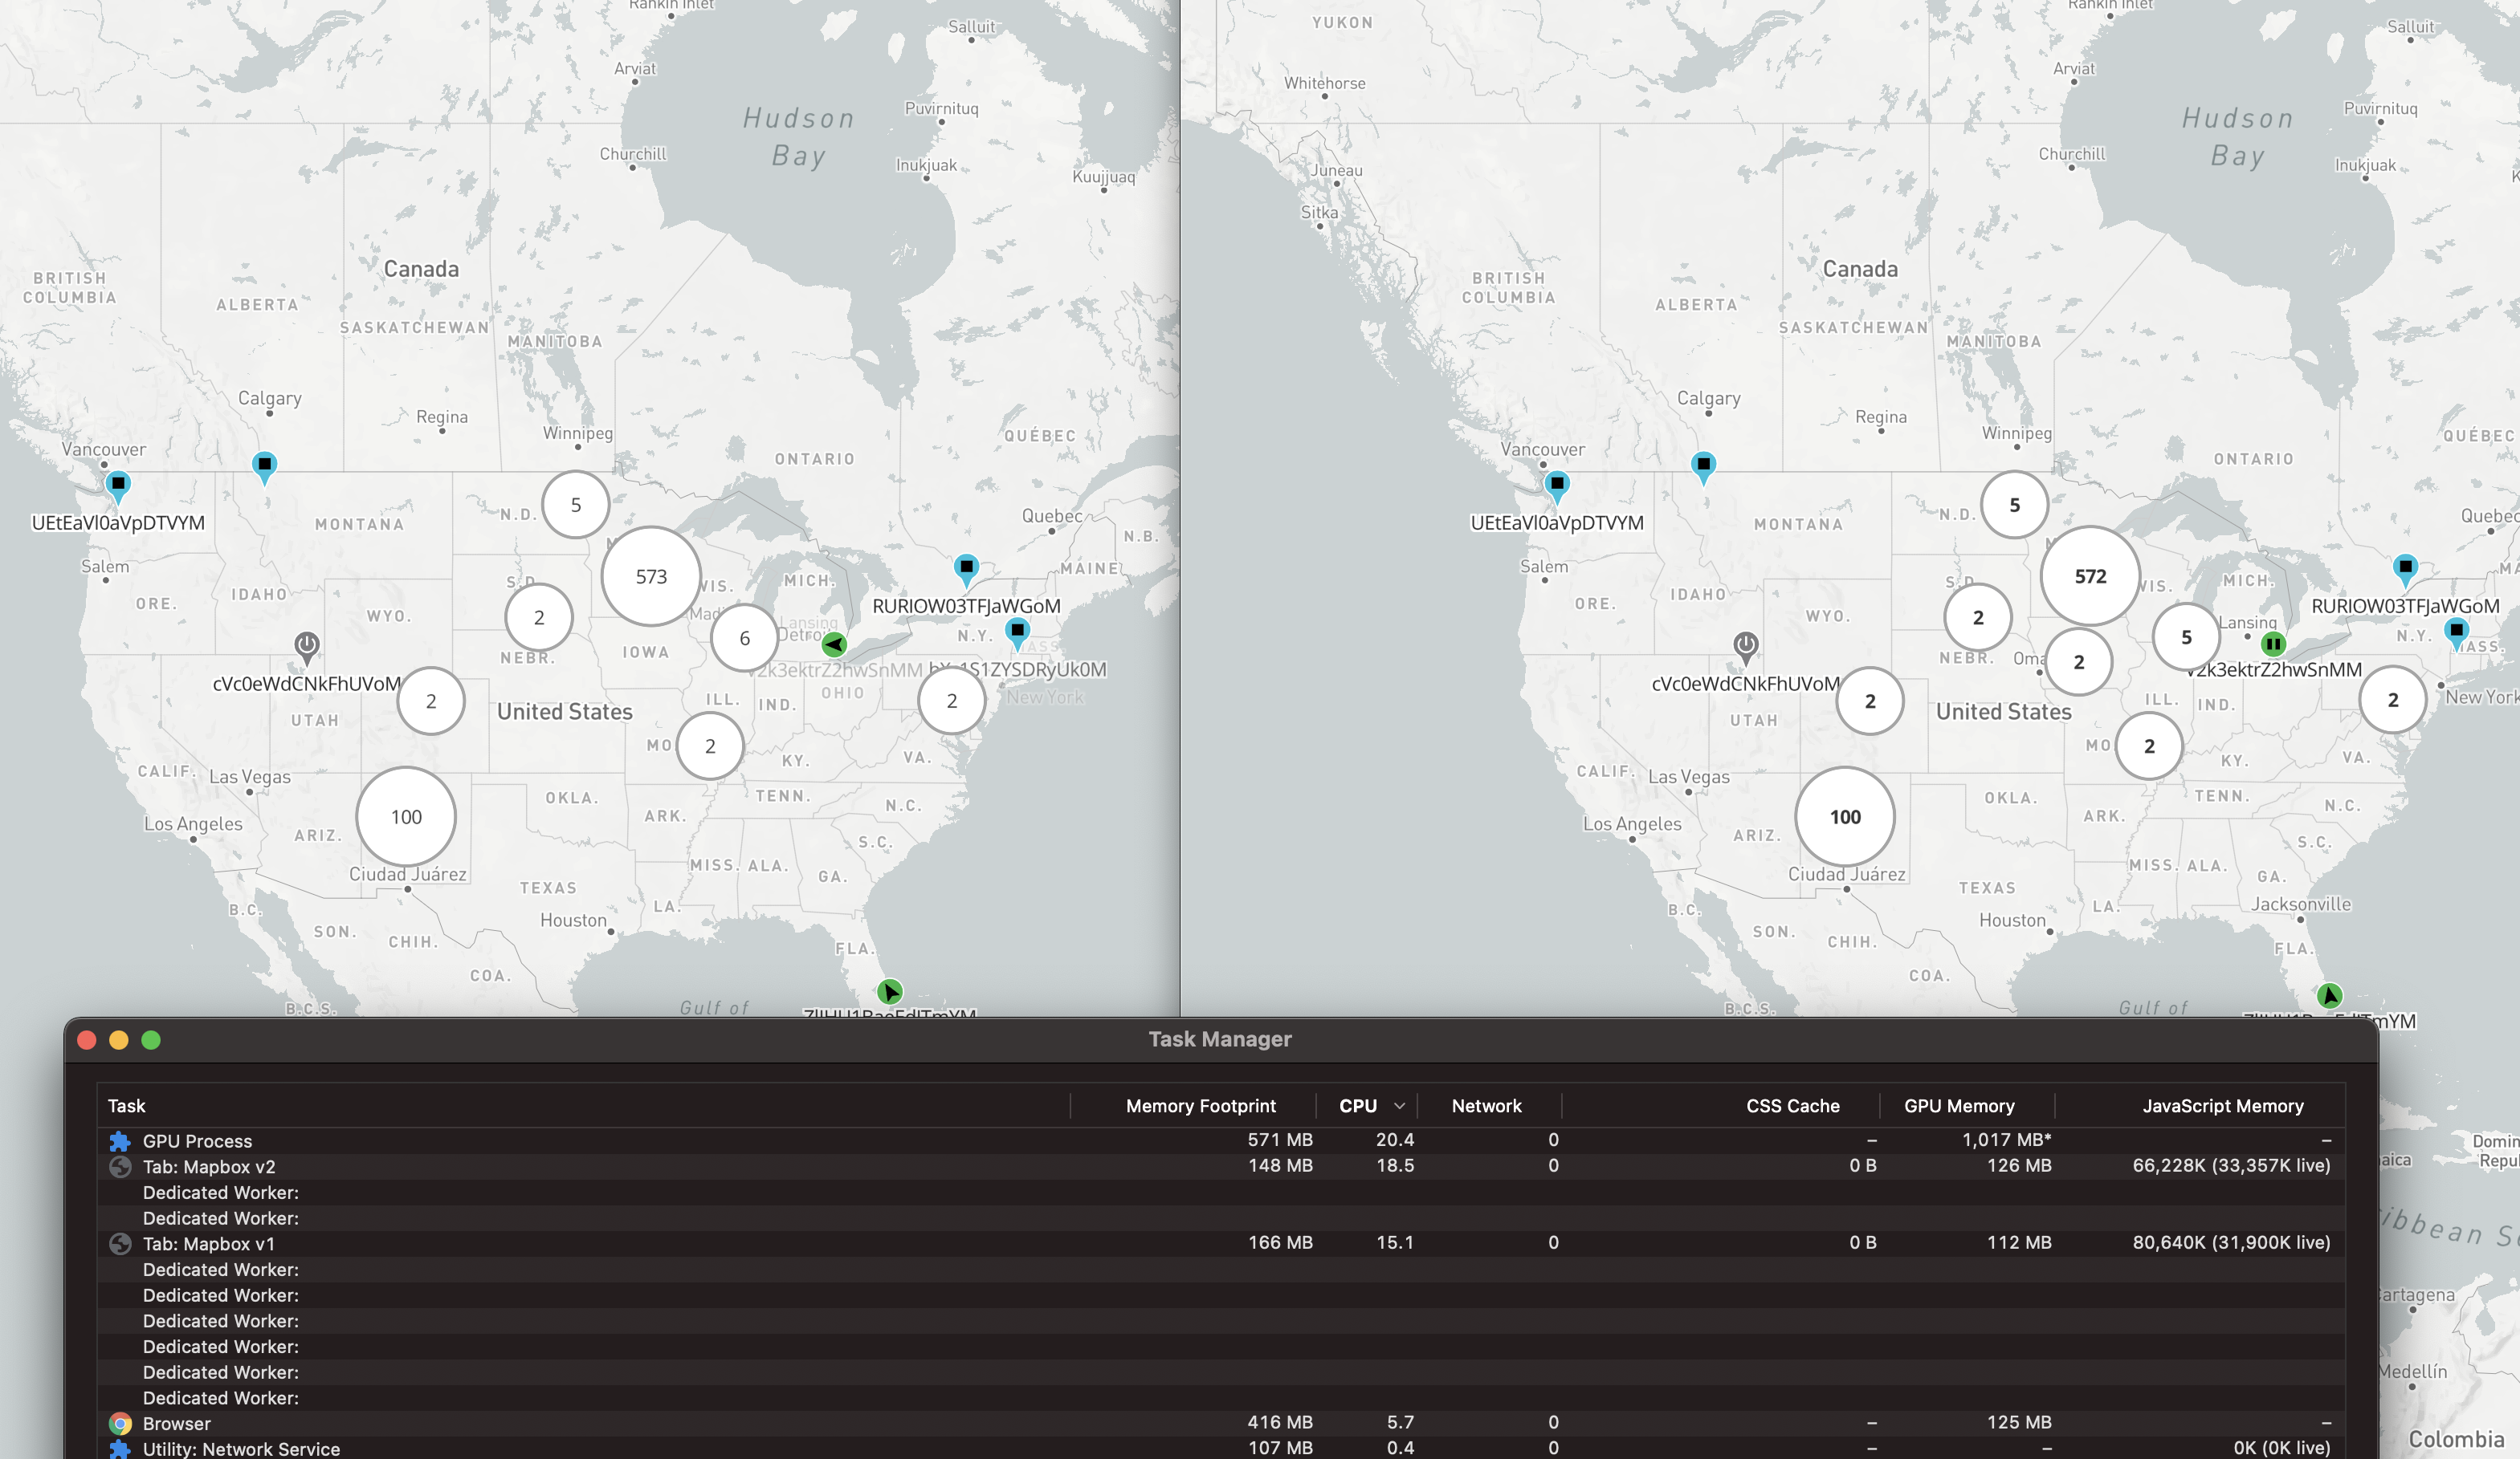Viewport: 2520px width, 1459px height.
Task: Sort by CSS Cache column header
Action: 1793,1106
